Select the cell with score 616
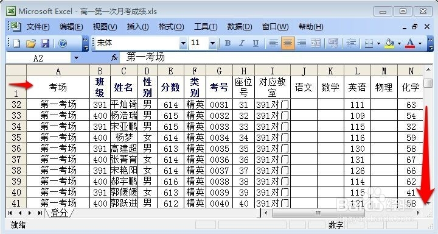The height and width of the screenshot is (234, 438). tap(171, 182)
